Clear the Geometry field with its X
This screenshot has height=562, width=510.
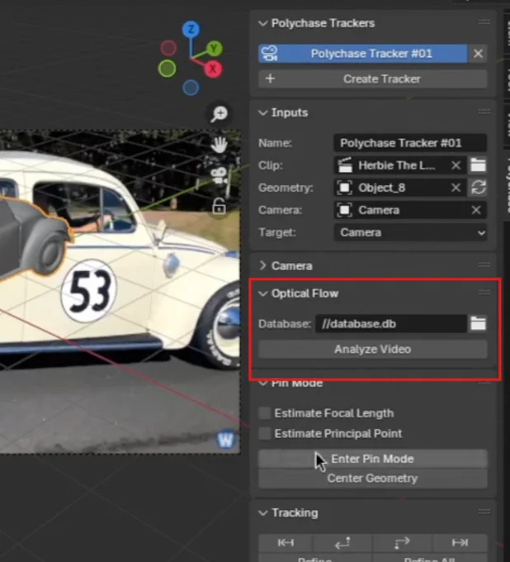tap(456, 188)
